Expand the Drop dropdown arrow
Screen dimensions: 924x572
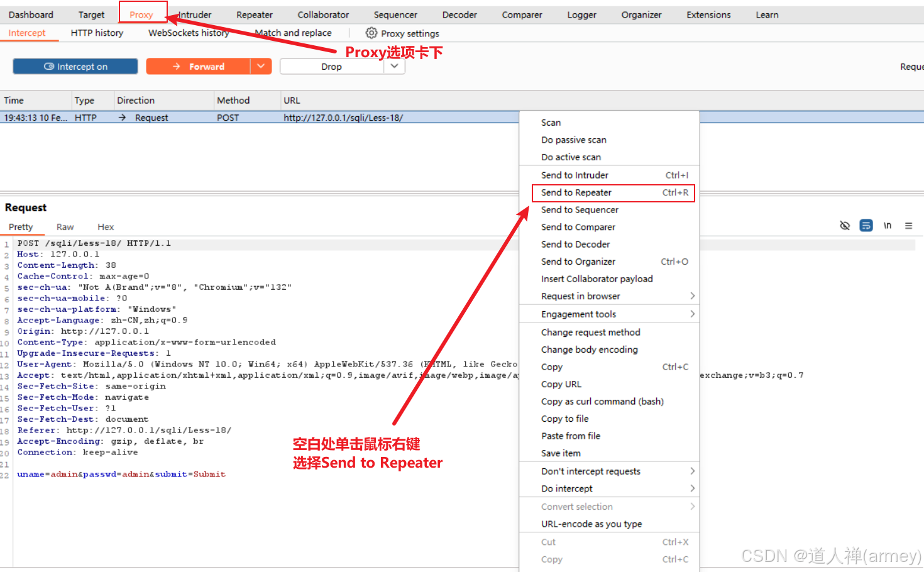pyautogui.click(x=394, y=67)
